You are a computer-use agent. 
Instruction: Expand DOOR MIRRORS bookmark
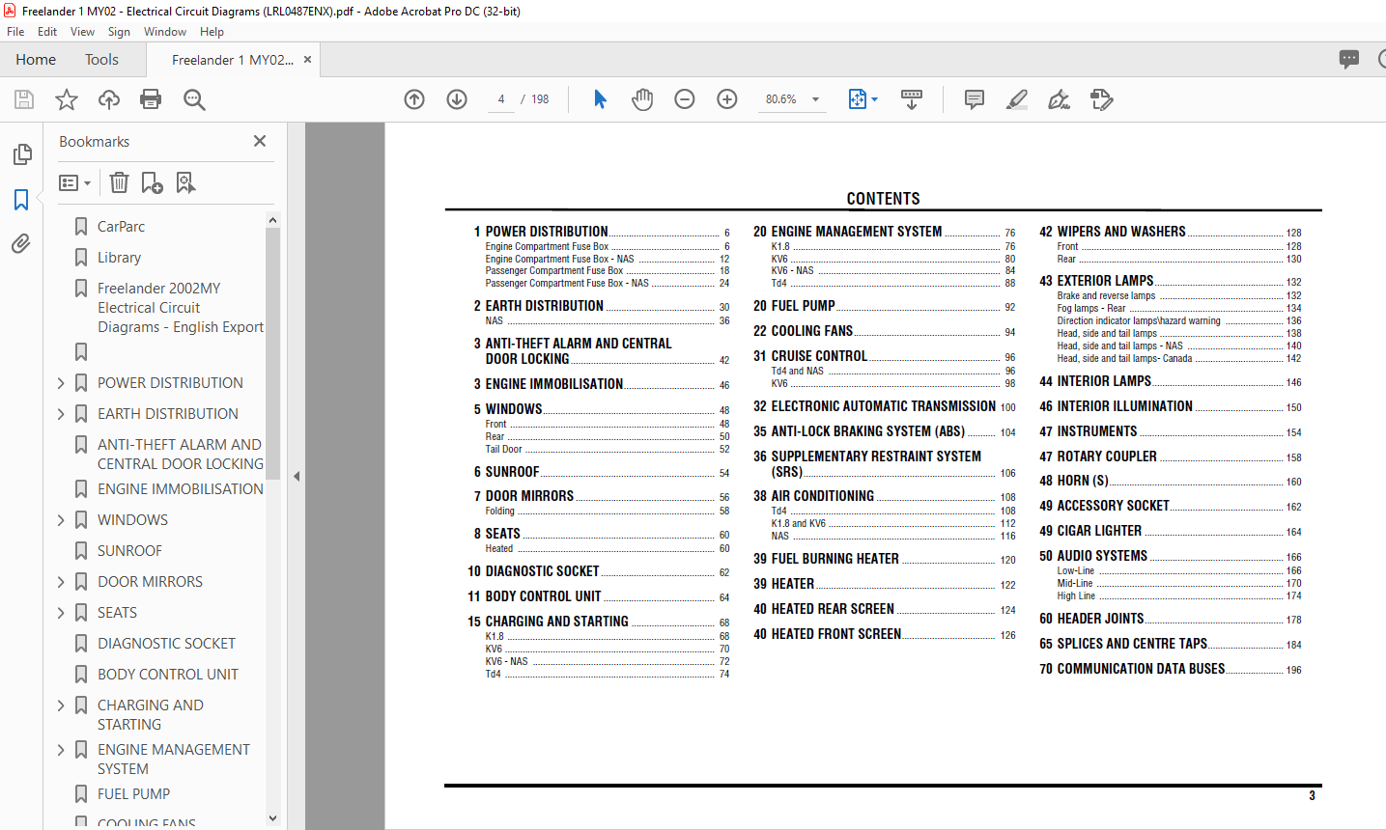(x=61, y=582)
